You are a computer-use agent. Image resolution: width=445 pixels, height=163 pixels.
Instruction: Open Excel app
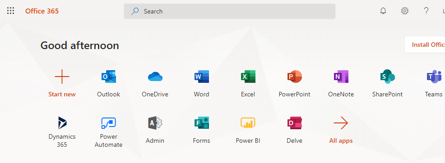tap(248, 77)
